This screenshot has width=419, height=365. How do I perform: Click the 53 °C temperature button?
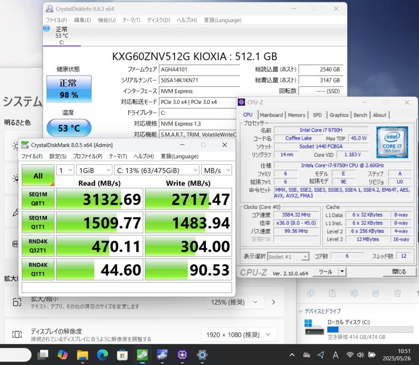point(69,128)
